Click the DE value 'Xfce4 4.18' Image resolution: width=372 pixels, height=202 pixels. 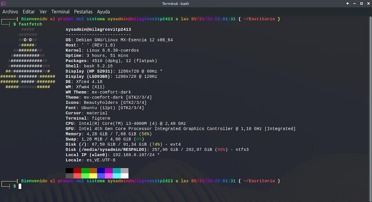89,82
